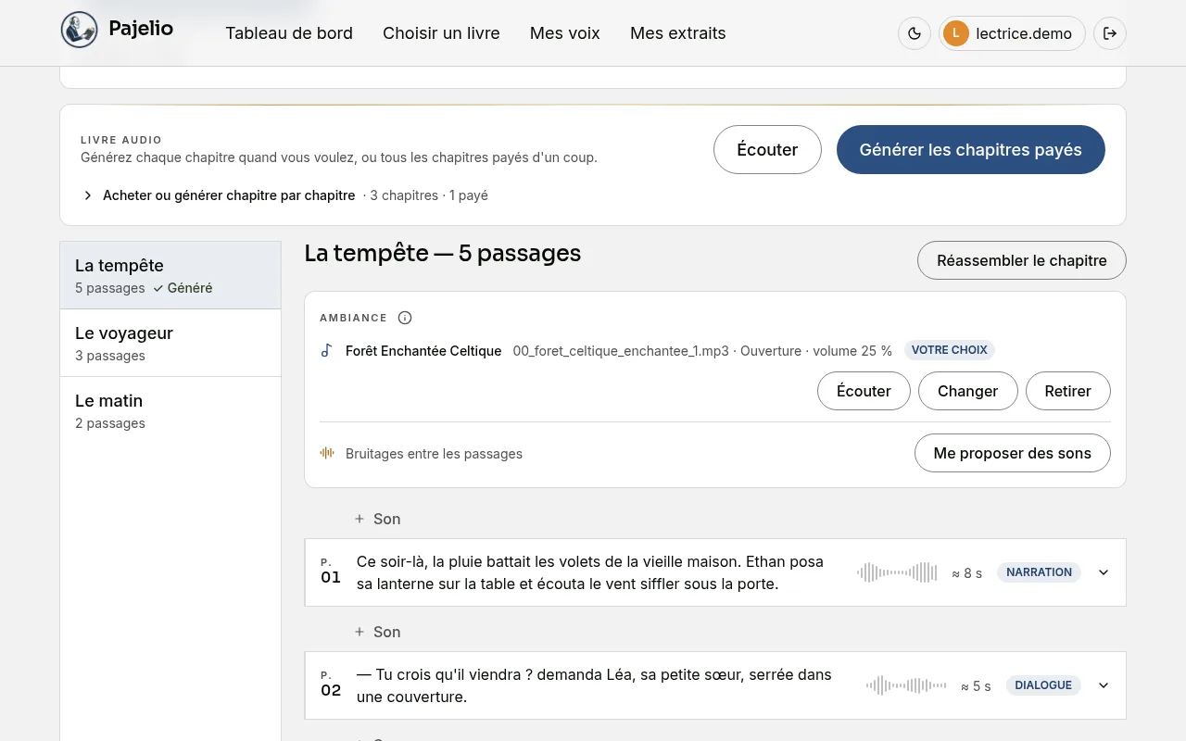Image resolution: width=1186 pixels, height=741 pixels.
Task: Select Le voyageur chapter
Action: [x=170, y=343]
